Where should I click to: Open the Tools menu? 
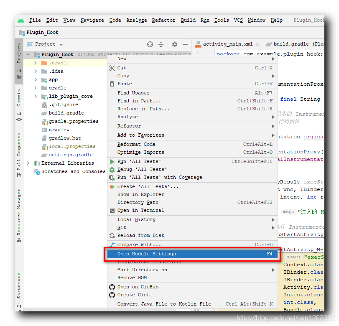pos(222,20)
